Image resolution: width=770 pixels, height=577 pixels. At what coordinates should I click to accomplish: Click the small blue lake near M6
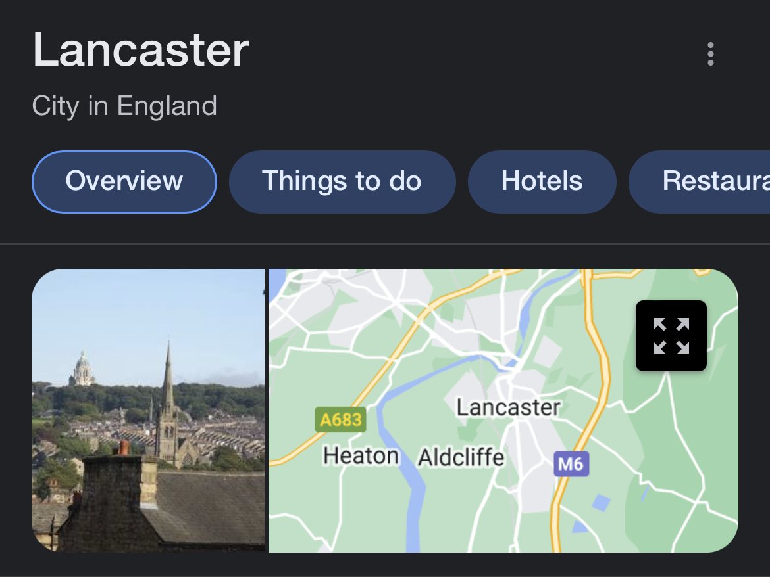pos(601,503)
